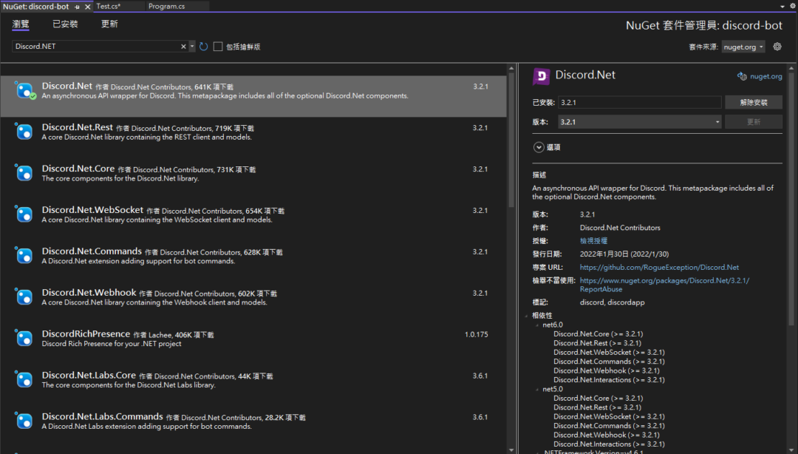
Task: Click the 'discord, discordapp' tags text
Action: [x=613, y=302]
